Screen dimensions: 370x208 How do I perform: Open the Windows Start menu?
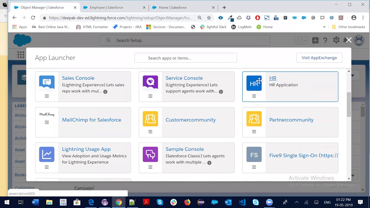pos(7,202)
